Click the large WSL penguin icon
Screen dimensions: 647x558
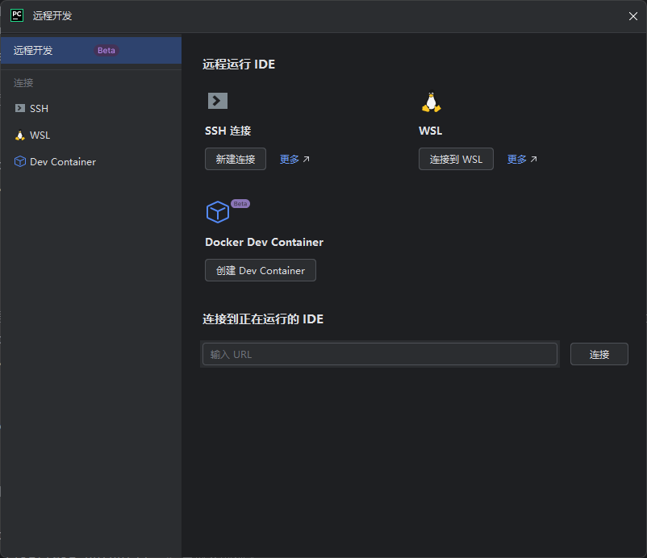[431, 102]
